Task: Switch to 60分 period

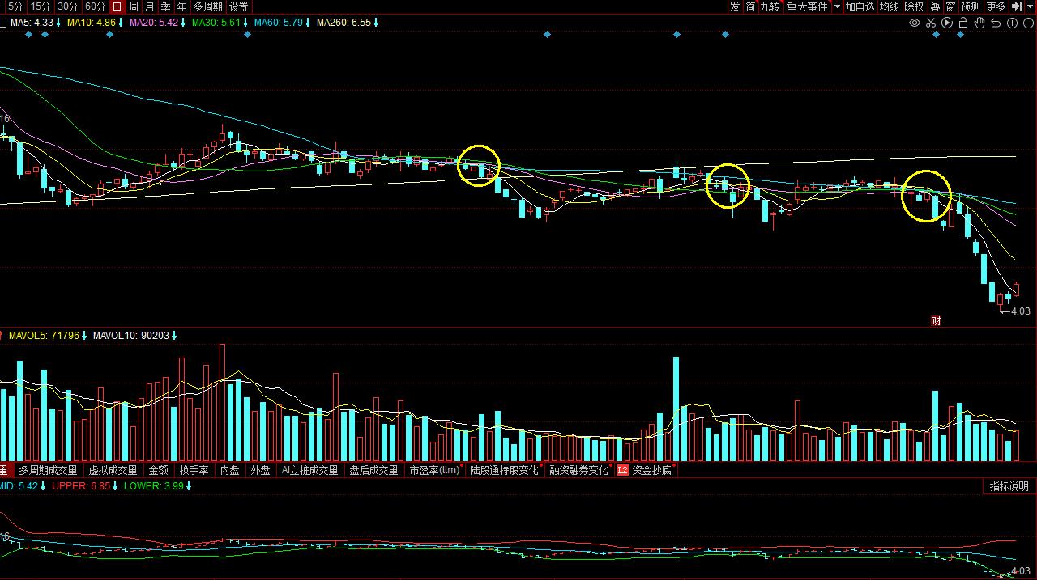Action: click(x=95, y=6)
